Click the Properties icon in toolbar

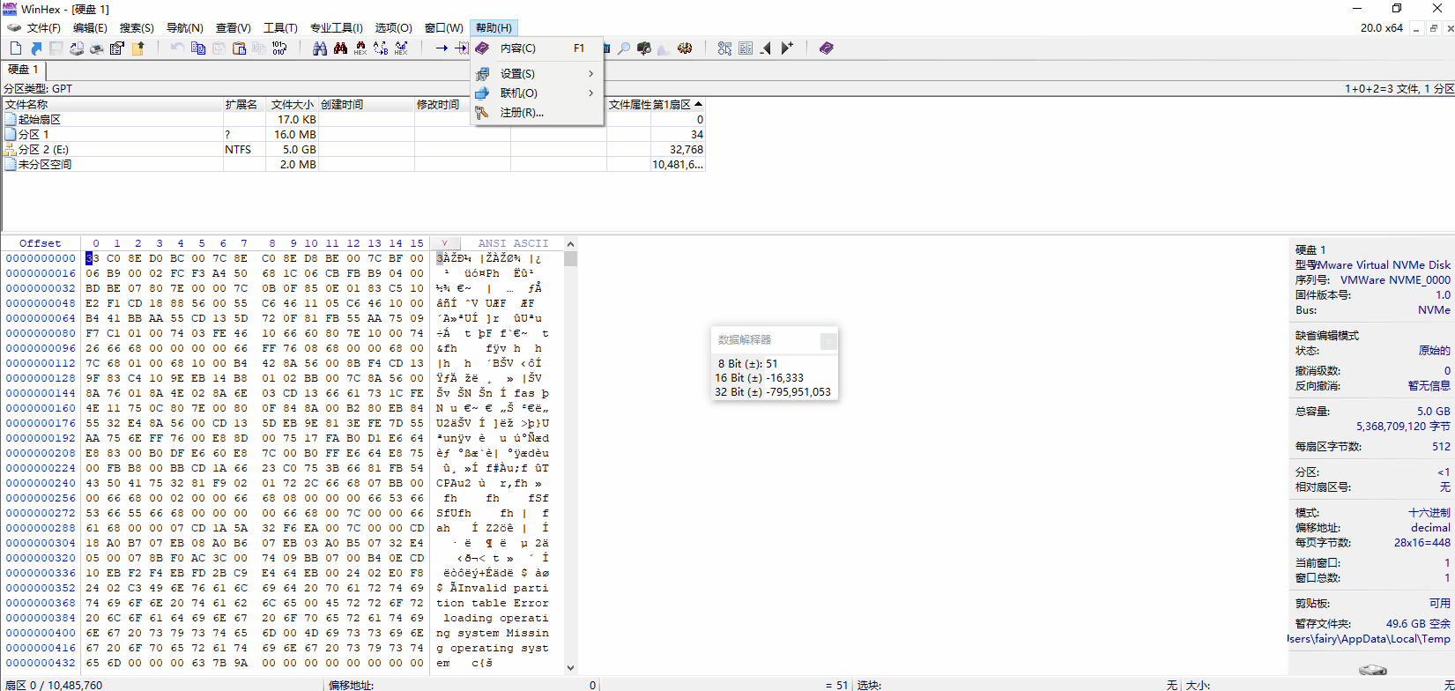point(116,48)
